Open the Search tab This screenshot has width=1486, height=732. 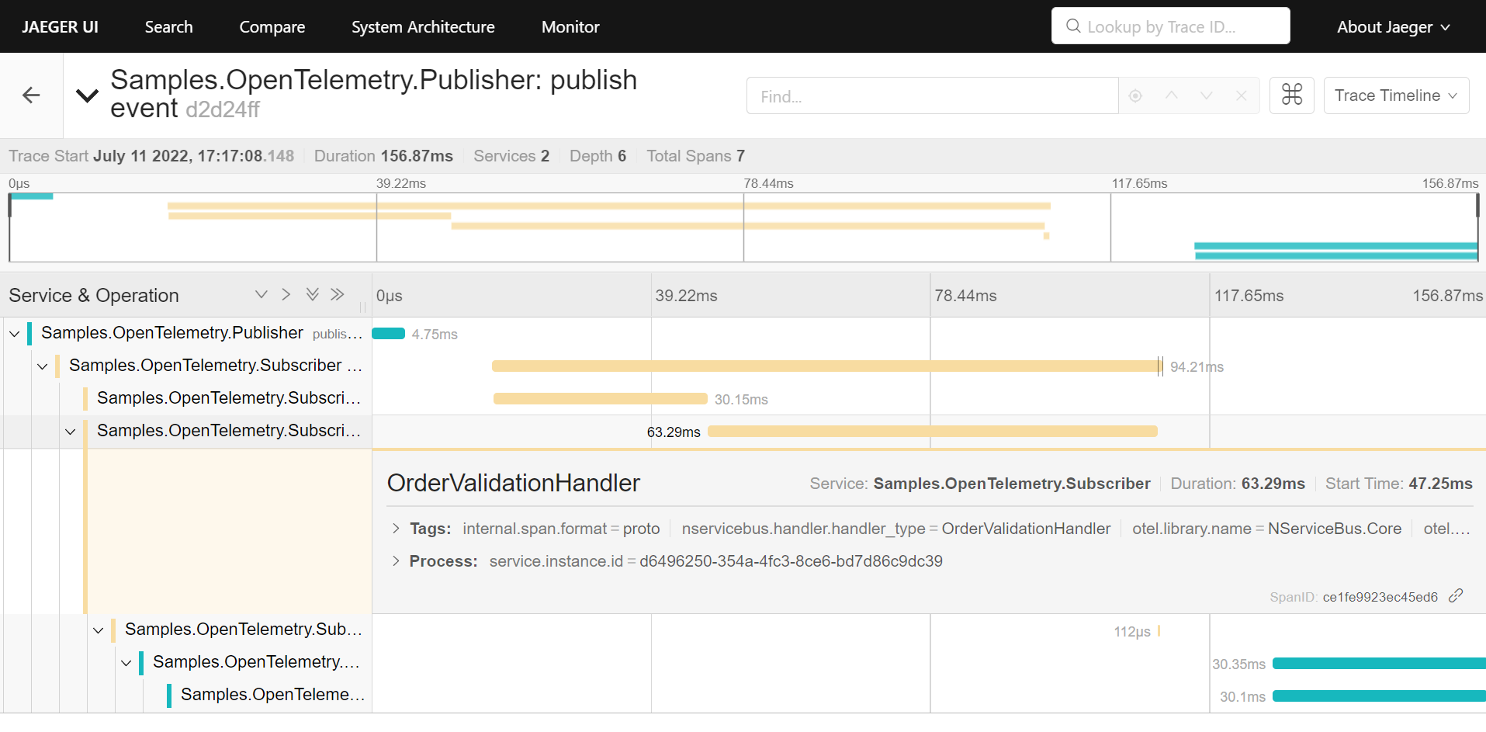tap(168, 26)
